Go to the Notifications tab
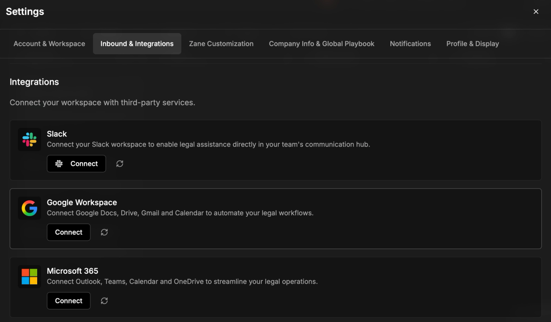The height and width of the screenshot is (322, 551). (410, 44)
